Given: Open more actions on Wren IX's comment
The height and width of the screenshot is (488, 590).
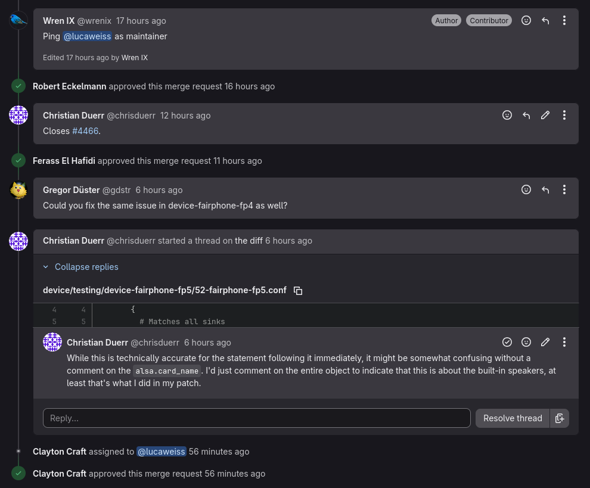Looking at the screenshot, I should 564,20.
